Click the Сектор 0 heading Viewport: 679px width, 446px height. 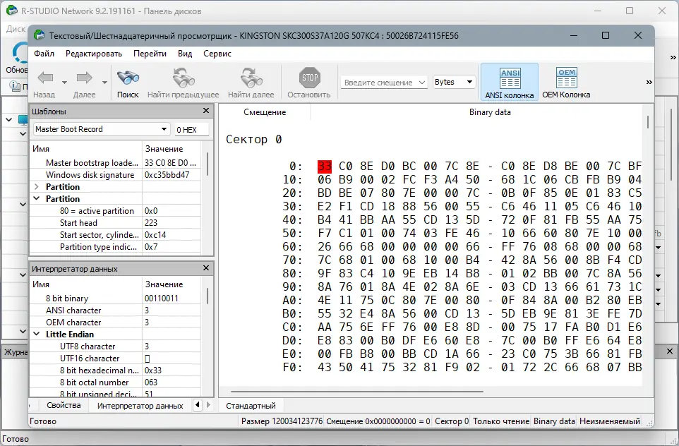[x=254, y=140]
